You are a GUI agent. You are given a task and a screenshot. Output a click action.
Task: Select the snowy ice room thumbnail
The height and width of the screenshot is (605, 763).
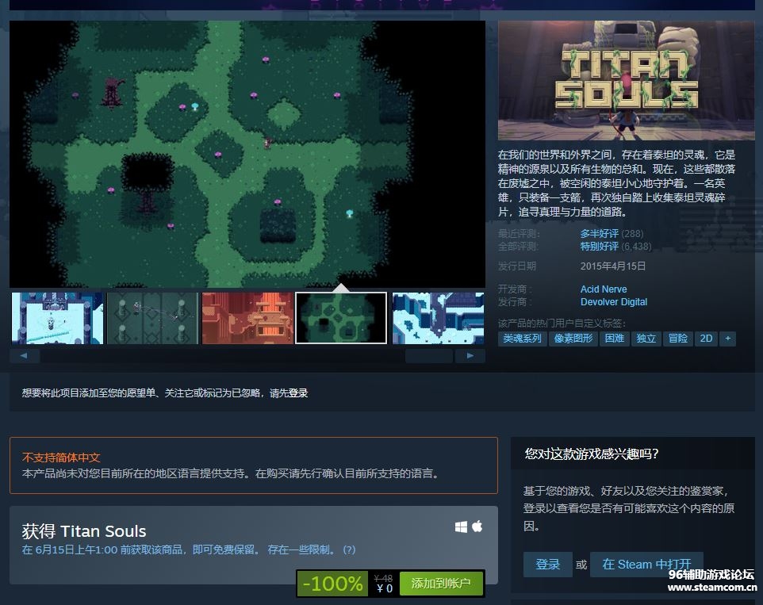(x=57, y=318)
